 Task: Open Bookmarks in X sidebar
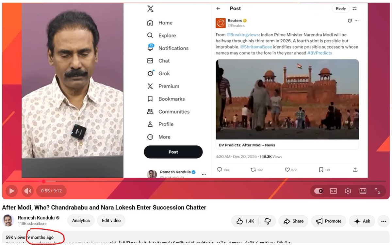point(166,99)
